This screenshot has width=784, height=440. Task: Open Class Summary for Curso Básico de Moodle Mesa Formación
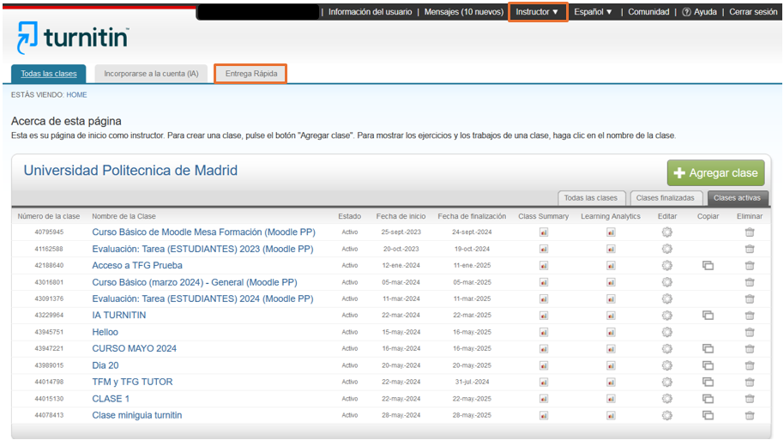coord(544,232)
